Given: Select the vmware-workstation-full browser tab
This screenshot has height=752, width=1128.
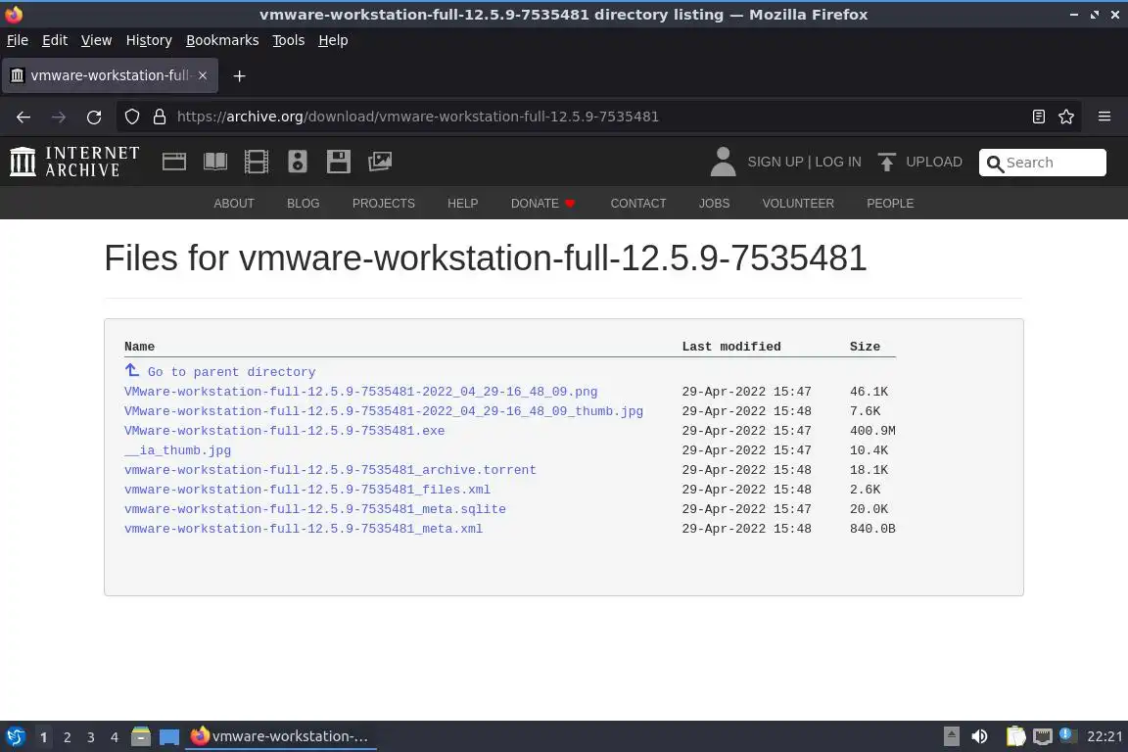Looking at the screenshot, I should (110, 75).
